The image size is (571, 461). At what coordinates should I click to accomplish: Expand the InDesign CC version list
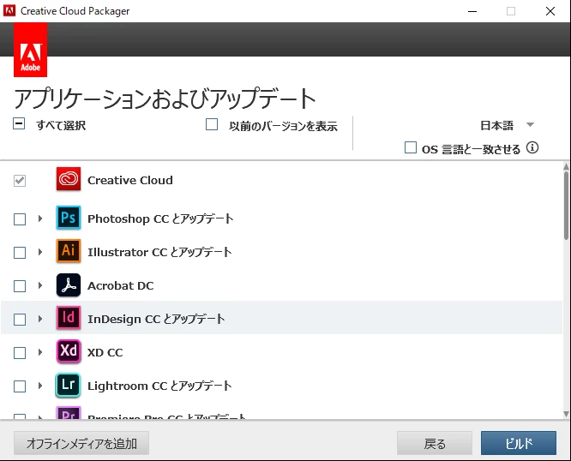coord(40,319)
